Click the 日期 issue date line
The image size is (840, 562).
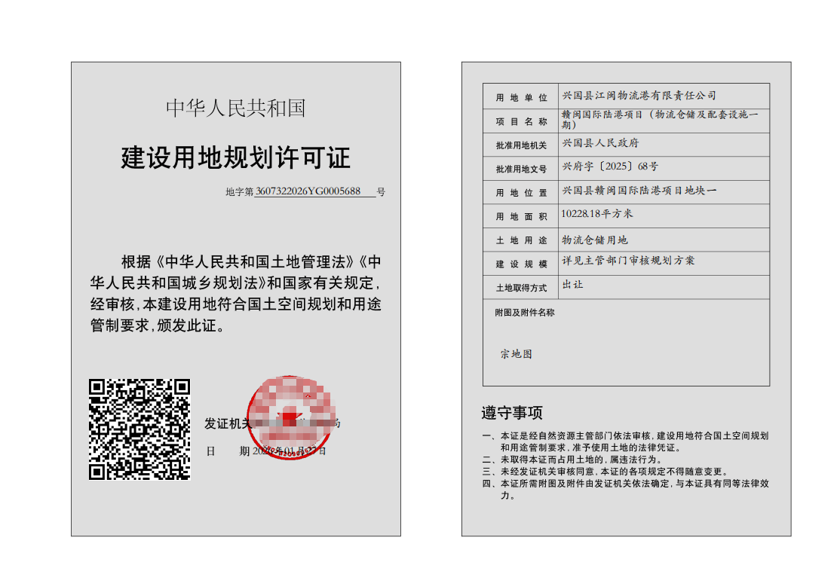click(266, 451)
